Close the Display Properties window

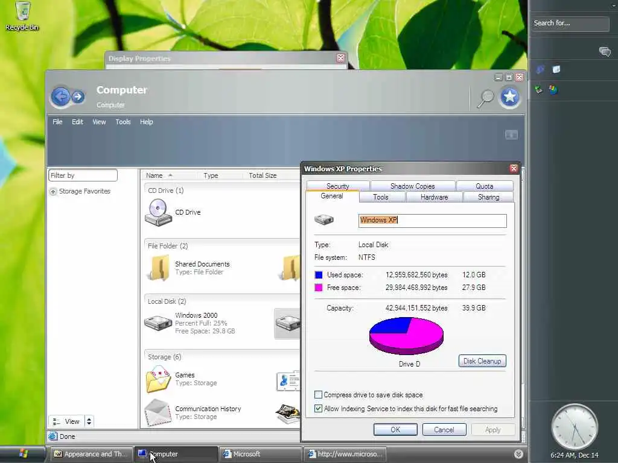pos(340,58)
